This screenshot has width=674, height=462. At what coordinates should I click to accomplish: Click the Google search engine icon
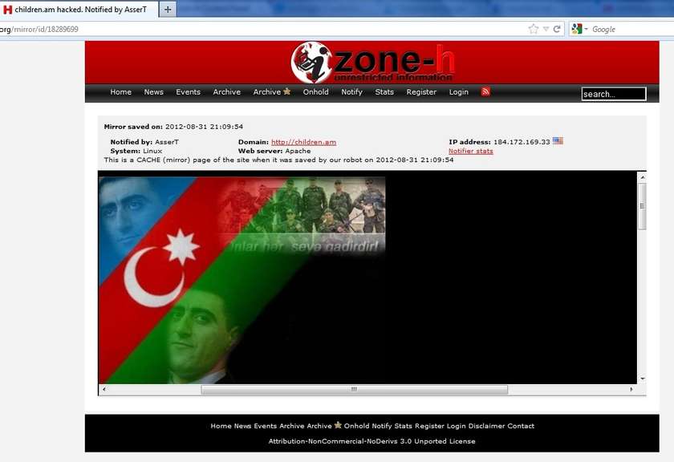576,29
